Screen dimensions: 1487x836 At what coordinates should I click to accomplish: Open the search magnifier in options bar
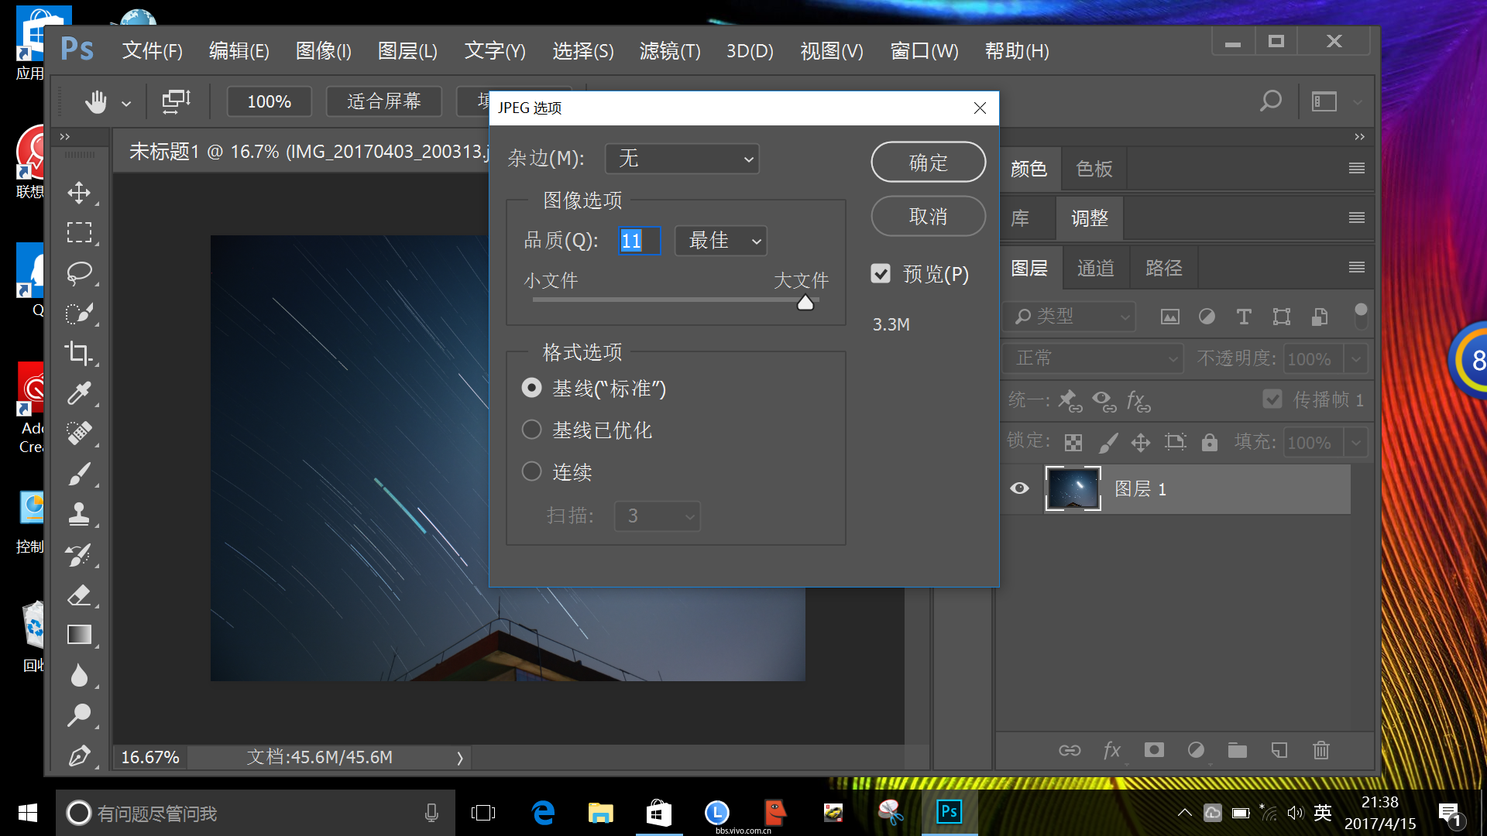click(x=1270, y=101)
